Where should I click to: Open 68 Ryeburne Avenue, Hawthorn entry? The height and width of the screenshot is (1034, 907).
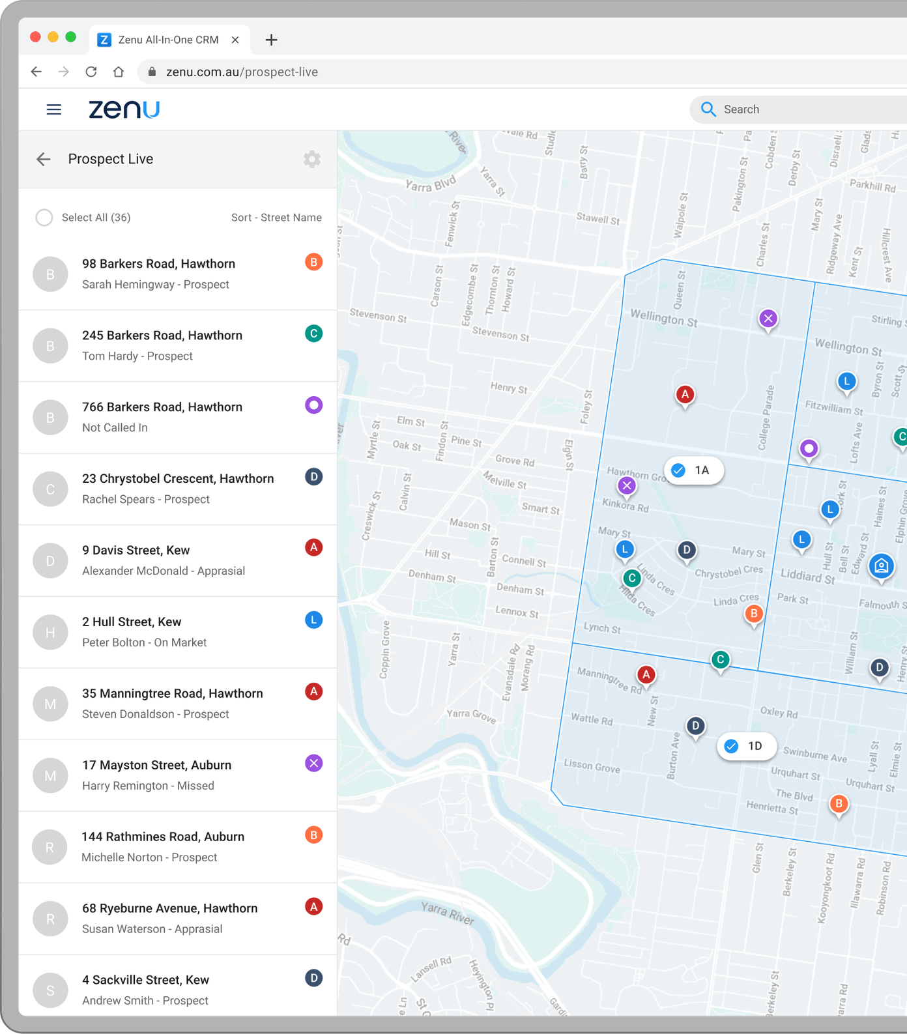(178, 919)
